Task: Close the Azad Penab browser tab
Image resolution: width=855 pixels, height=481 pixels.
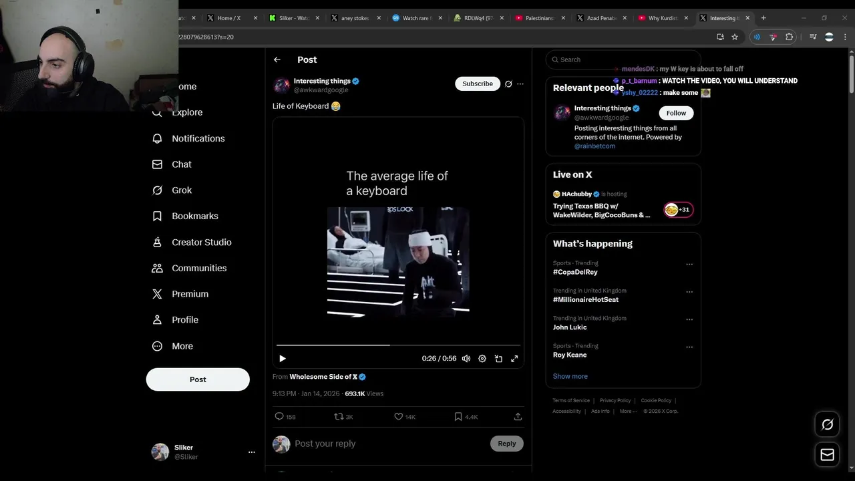Action: point(625,18)
